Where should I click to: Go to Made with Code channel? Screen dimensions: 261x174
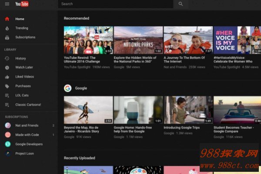click(x=27, y=135)
